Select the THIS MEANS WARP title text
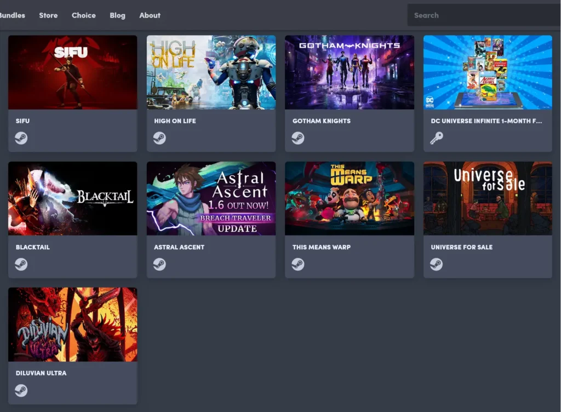The image size is (561, 412). pyautogui.click(x=322, y=247)
